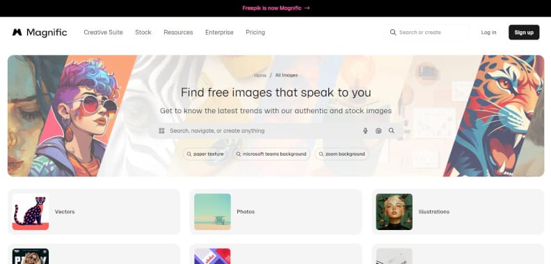Screen dimensions: 551x264
Task: Open the Vectors category thumbnail
Action: click(x=31, y=212)
